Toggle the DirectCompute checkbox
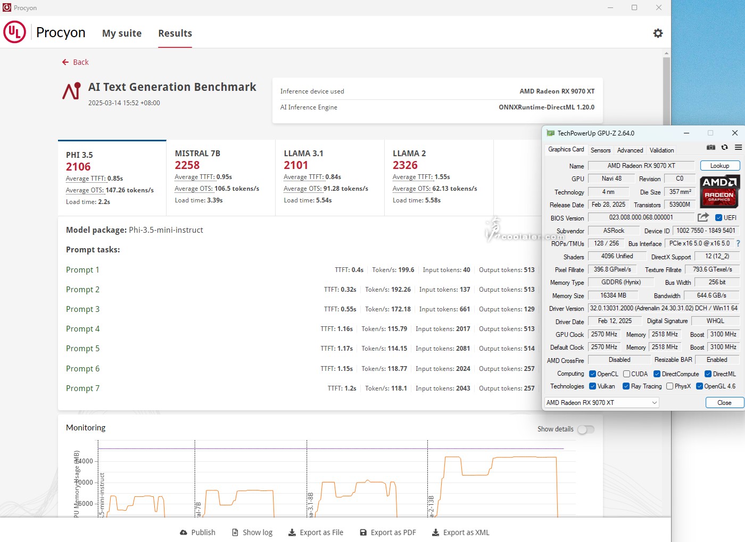This screenshot has width=745, height=542. pos(657,374)
